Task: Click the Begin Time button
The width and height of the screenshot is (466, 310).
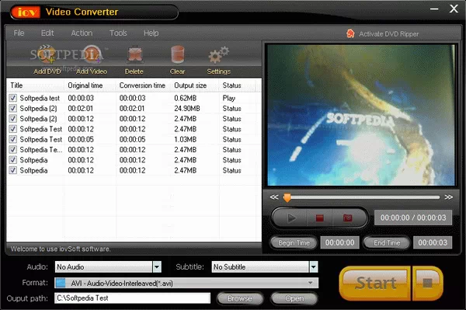Action: click(294, 243)
